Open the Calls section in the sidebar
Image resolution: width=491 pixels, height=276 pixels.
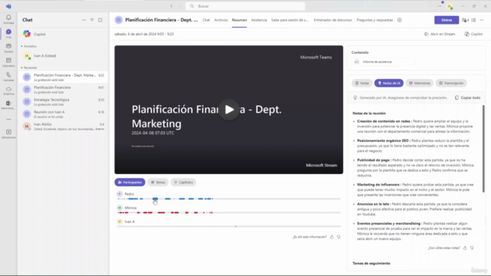[8, 77]
